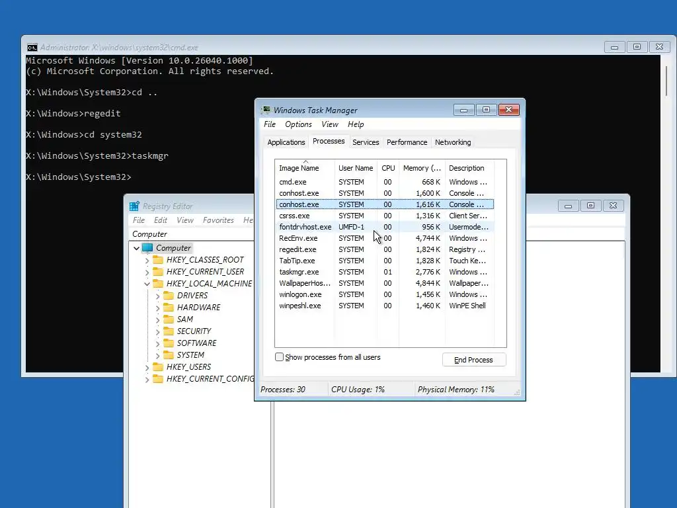677x508 pixels.
Task: Click HKEY_LOCAL_MACHINE folder icon
Action: [x=158, y=283]
